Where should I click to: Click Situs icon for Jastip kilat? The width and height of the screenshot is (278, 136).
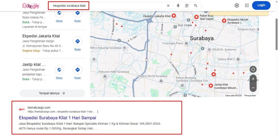coord(59,70)
